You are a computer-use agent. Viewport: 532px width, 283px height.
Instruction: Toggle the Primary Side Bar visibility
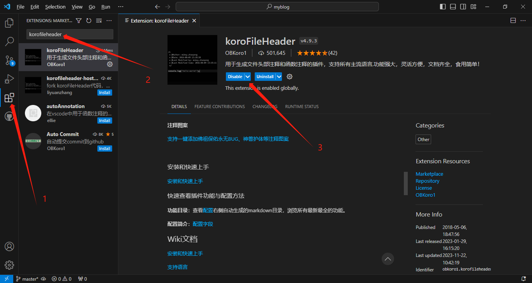443,7
